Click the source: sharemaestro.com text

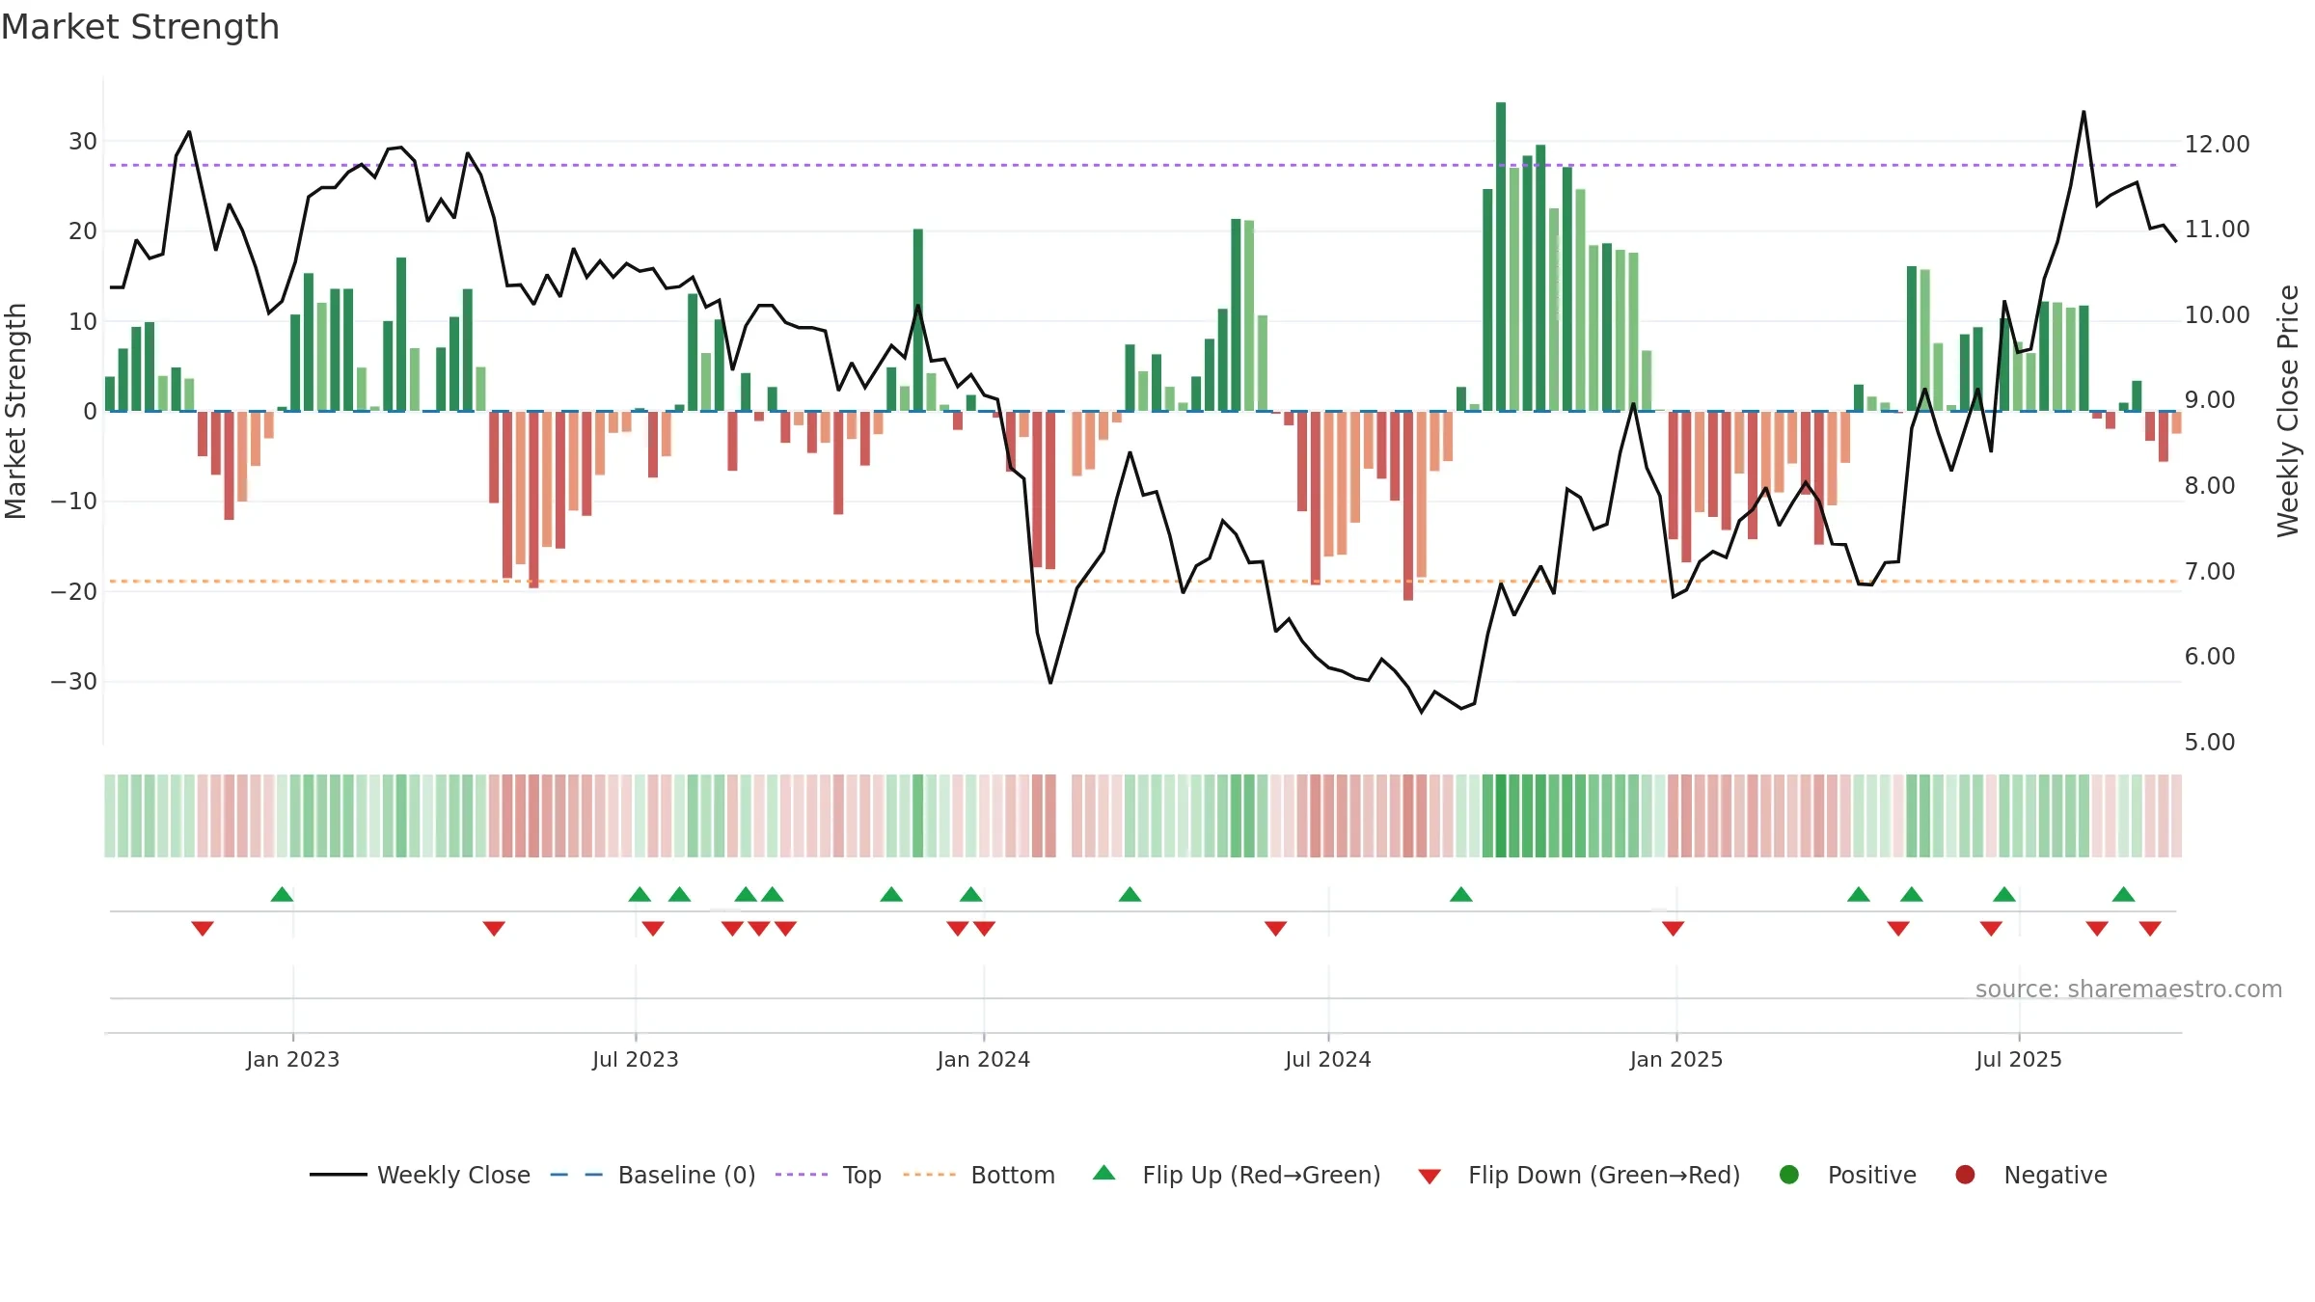(2129, 989)
